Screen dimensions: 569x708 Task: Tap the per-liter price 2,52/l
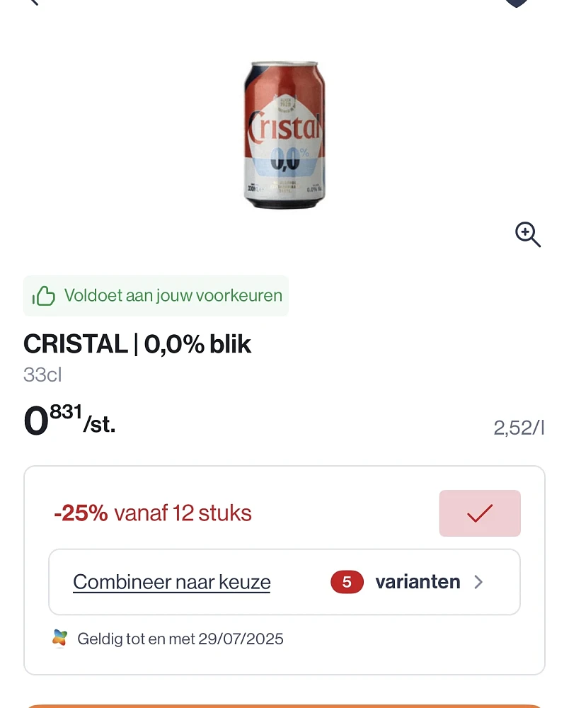pyautogui.click(x=519, y=428)
